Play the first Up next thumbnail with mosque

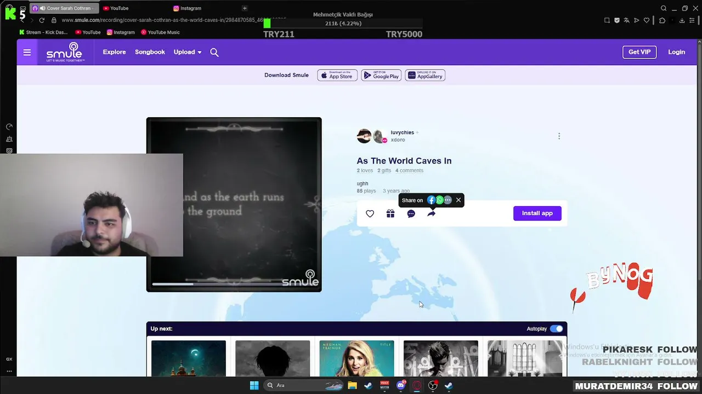tap(189, 358)
